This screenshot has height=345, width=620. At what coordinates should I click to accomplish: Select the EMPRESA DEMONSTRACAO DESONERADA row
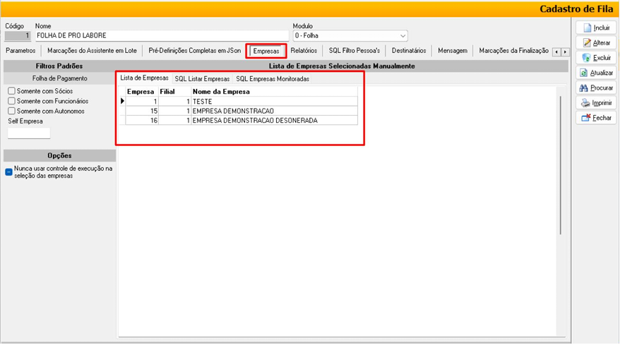click(254, 121)
